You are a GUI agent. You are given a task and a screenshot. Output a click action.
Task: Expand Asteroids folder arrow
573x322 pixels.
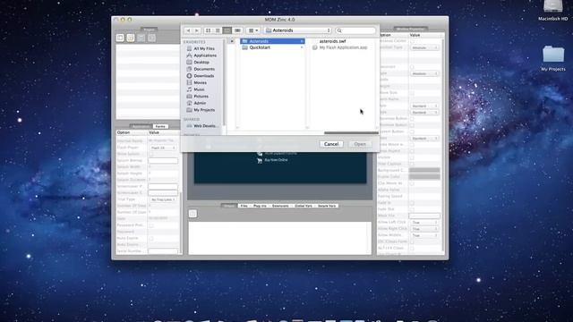click(302, 41)
